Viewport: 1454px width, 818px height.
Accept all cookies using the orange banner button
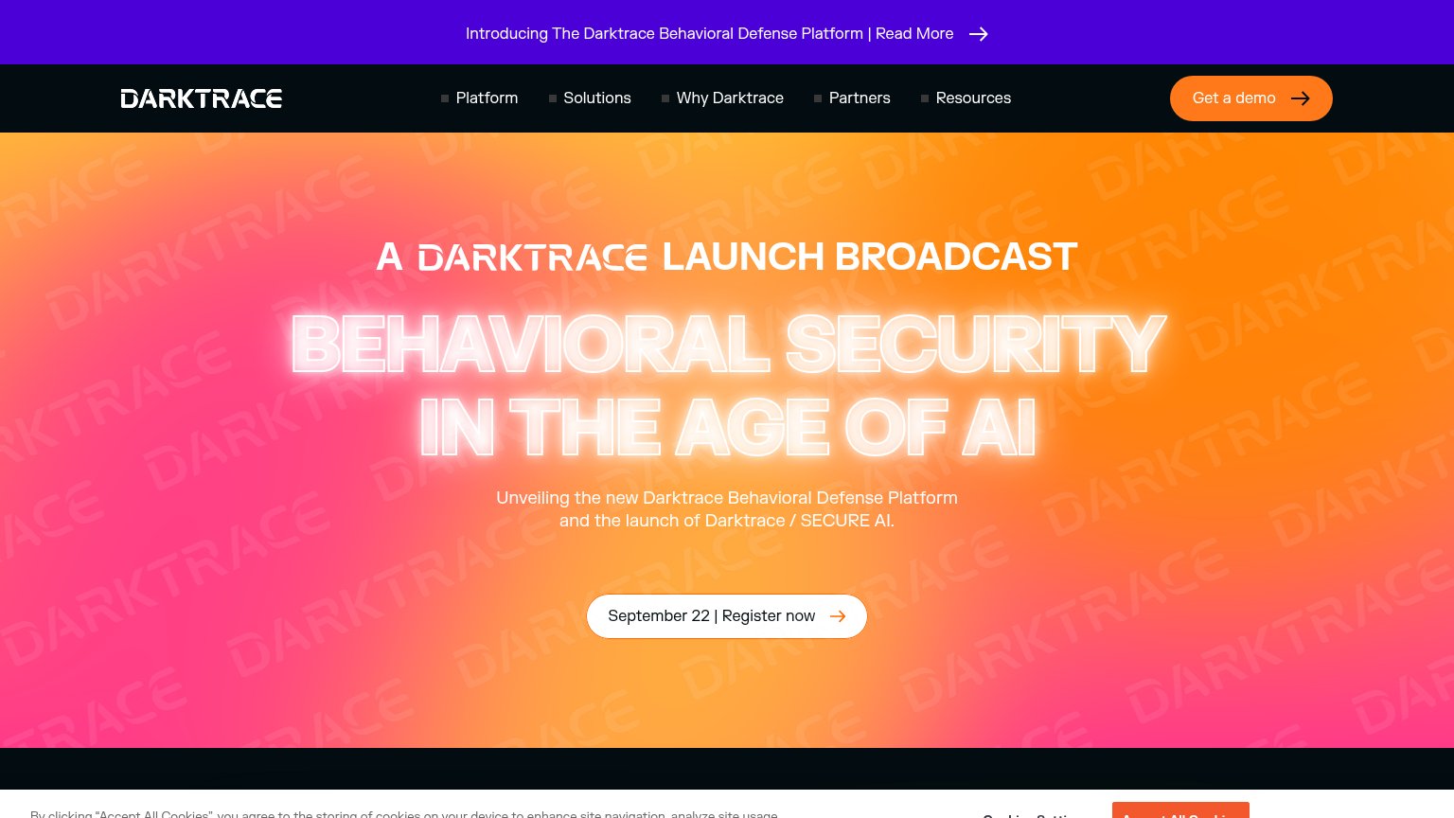tap(1180, 810)
